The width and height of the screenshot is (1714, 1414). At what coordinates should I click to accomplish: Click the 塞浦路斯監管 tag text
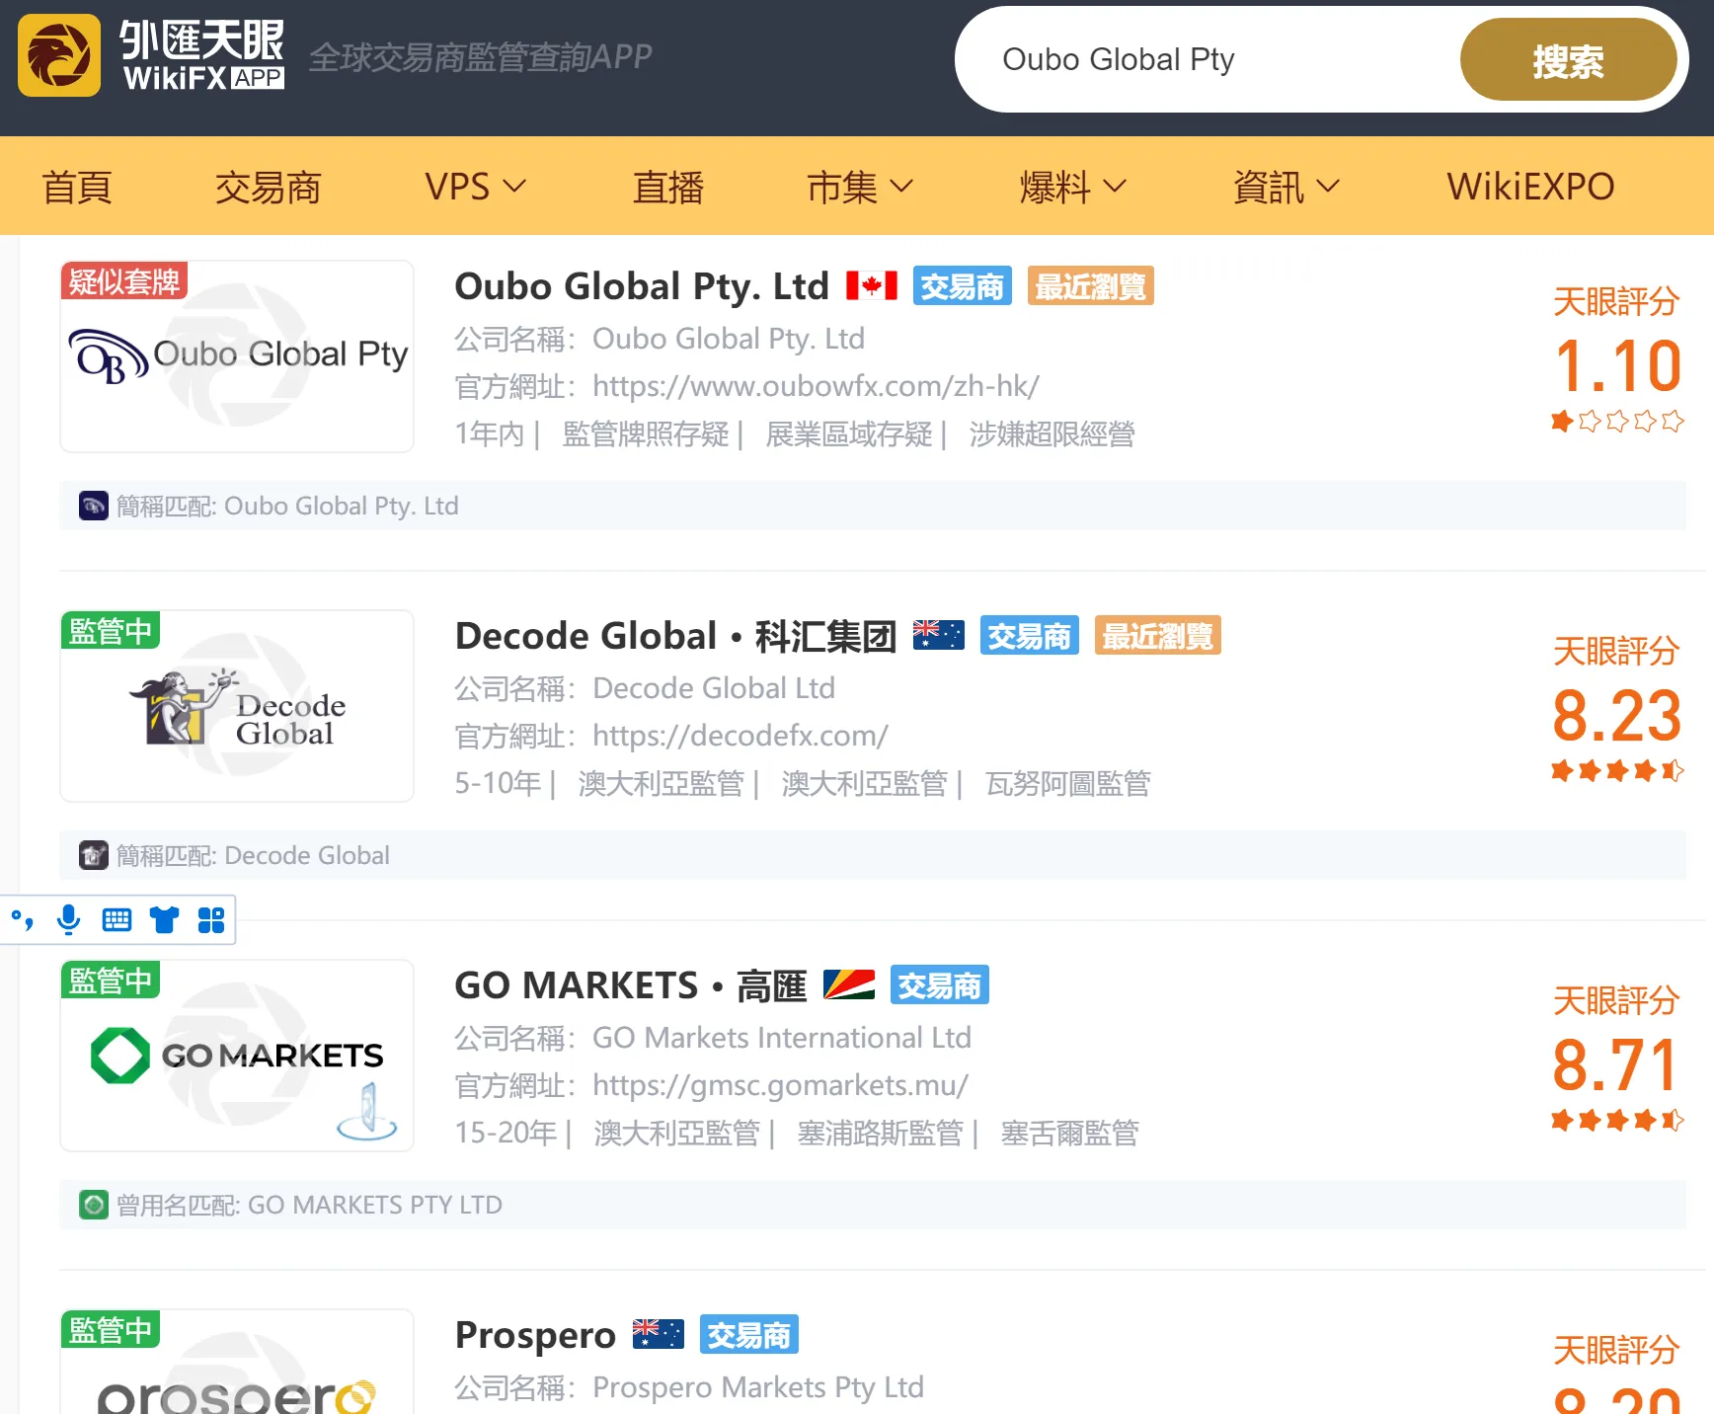click(880, 1134)
